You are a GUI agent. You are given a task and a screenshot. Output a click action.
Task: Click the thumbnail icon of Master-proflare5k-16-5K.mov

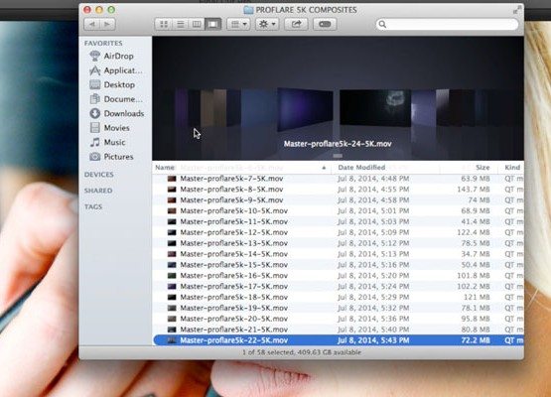click(172, 276)
